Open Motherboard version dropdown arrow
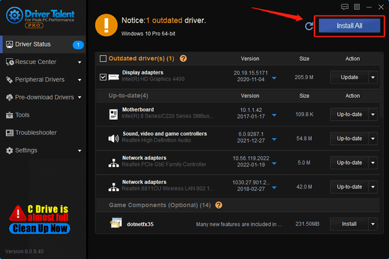The height and width of the screenshot is (259, 389). 274,115
